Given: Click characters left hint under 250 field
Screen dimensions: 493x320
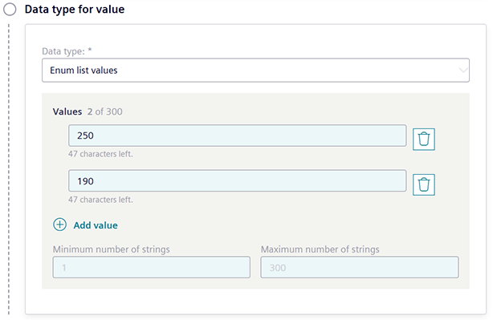Looking at the screenshot, I should pyautogui.click(x=100, y=154).
